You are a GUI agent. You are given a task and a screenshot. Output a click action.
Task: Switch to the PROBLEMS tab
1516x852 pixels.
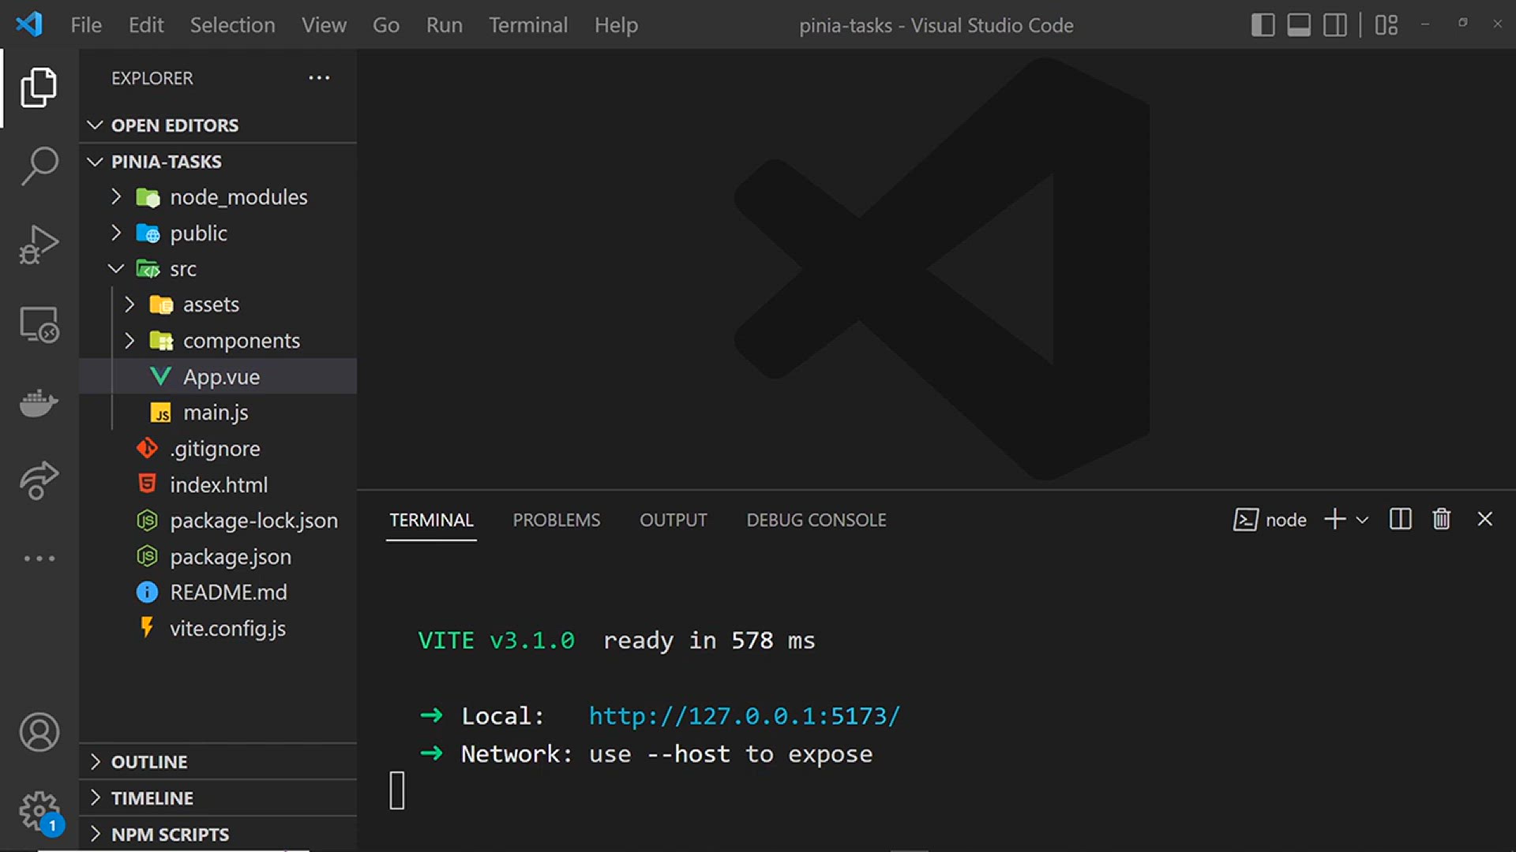[557, 520]
